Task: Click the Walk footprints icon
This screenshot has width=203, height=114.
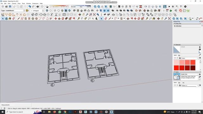Action: [108, 15]
